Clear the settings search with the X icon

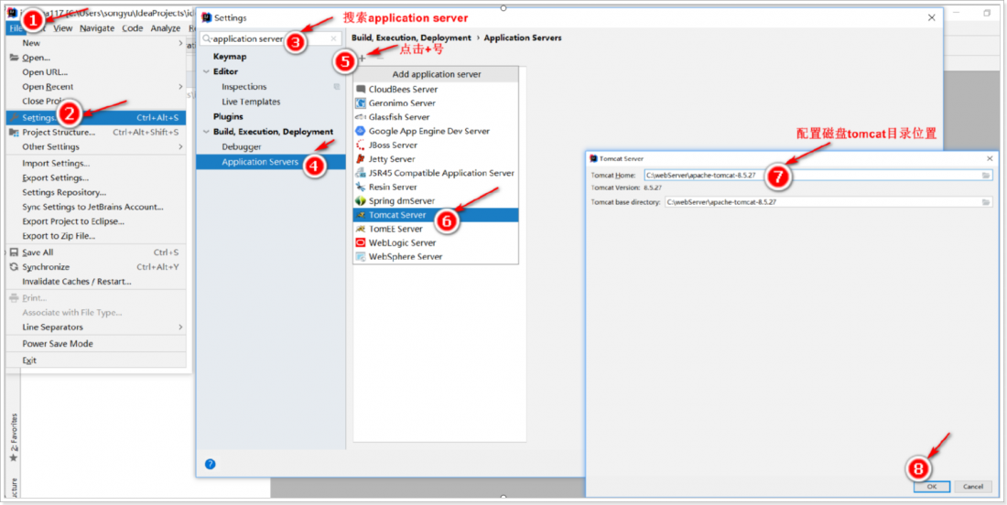click(x=333, y=39)
